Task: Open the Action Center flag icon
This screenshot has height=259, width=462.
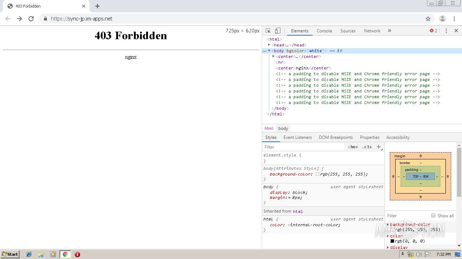Action: [427, 254]
